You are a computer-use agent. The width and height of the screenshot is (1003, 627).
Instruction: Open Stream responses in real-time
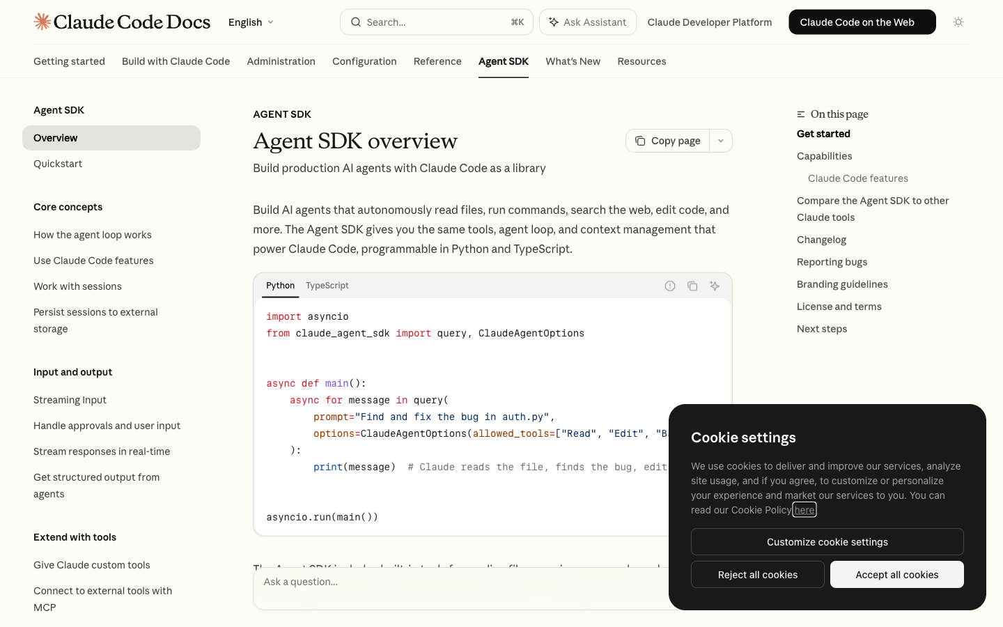102,451
